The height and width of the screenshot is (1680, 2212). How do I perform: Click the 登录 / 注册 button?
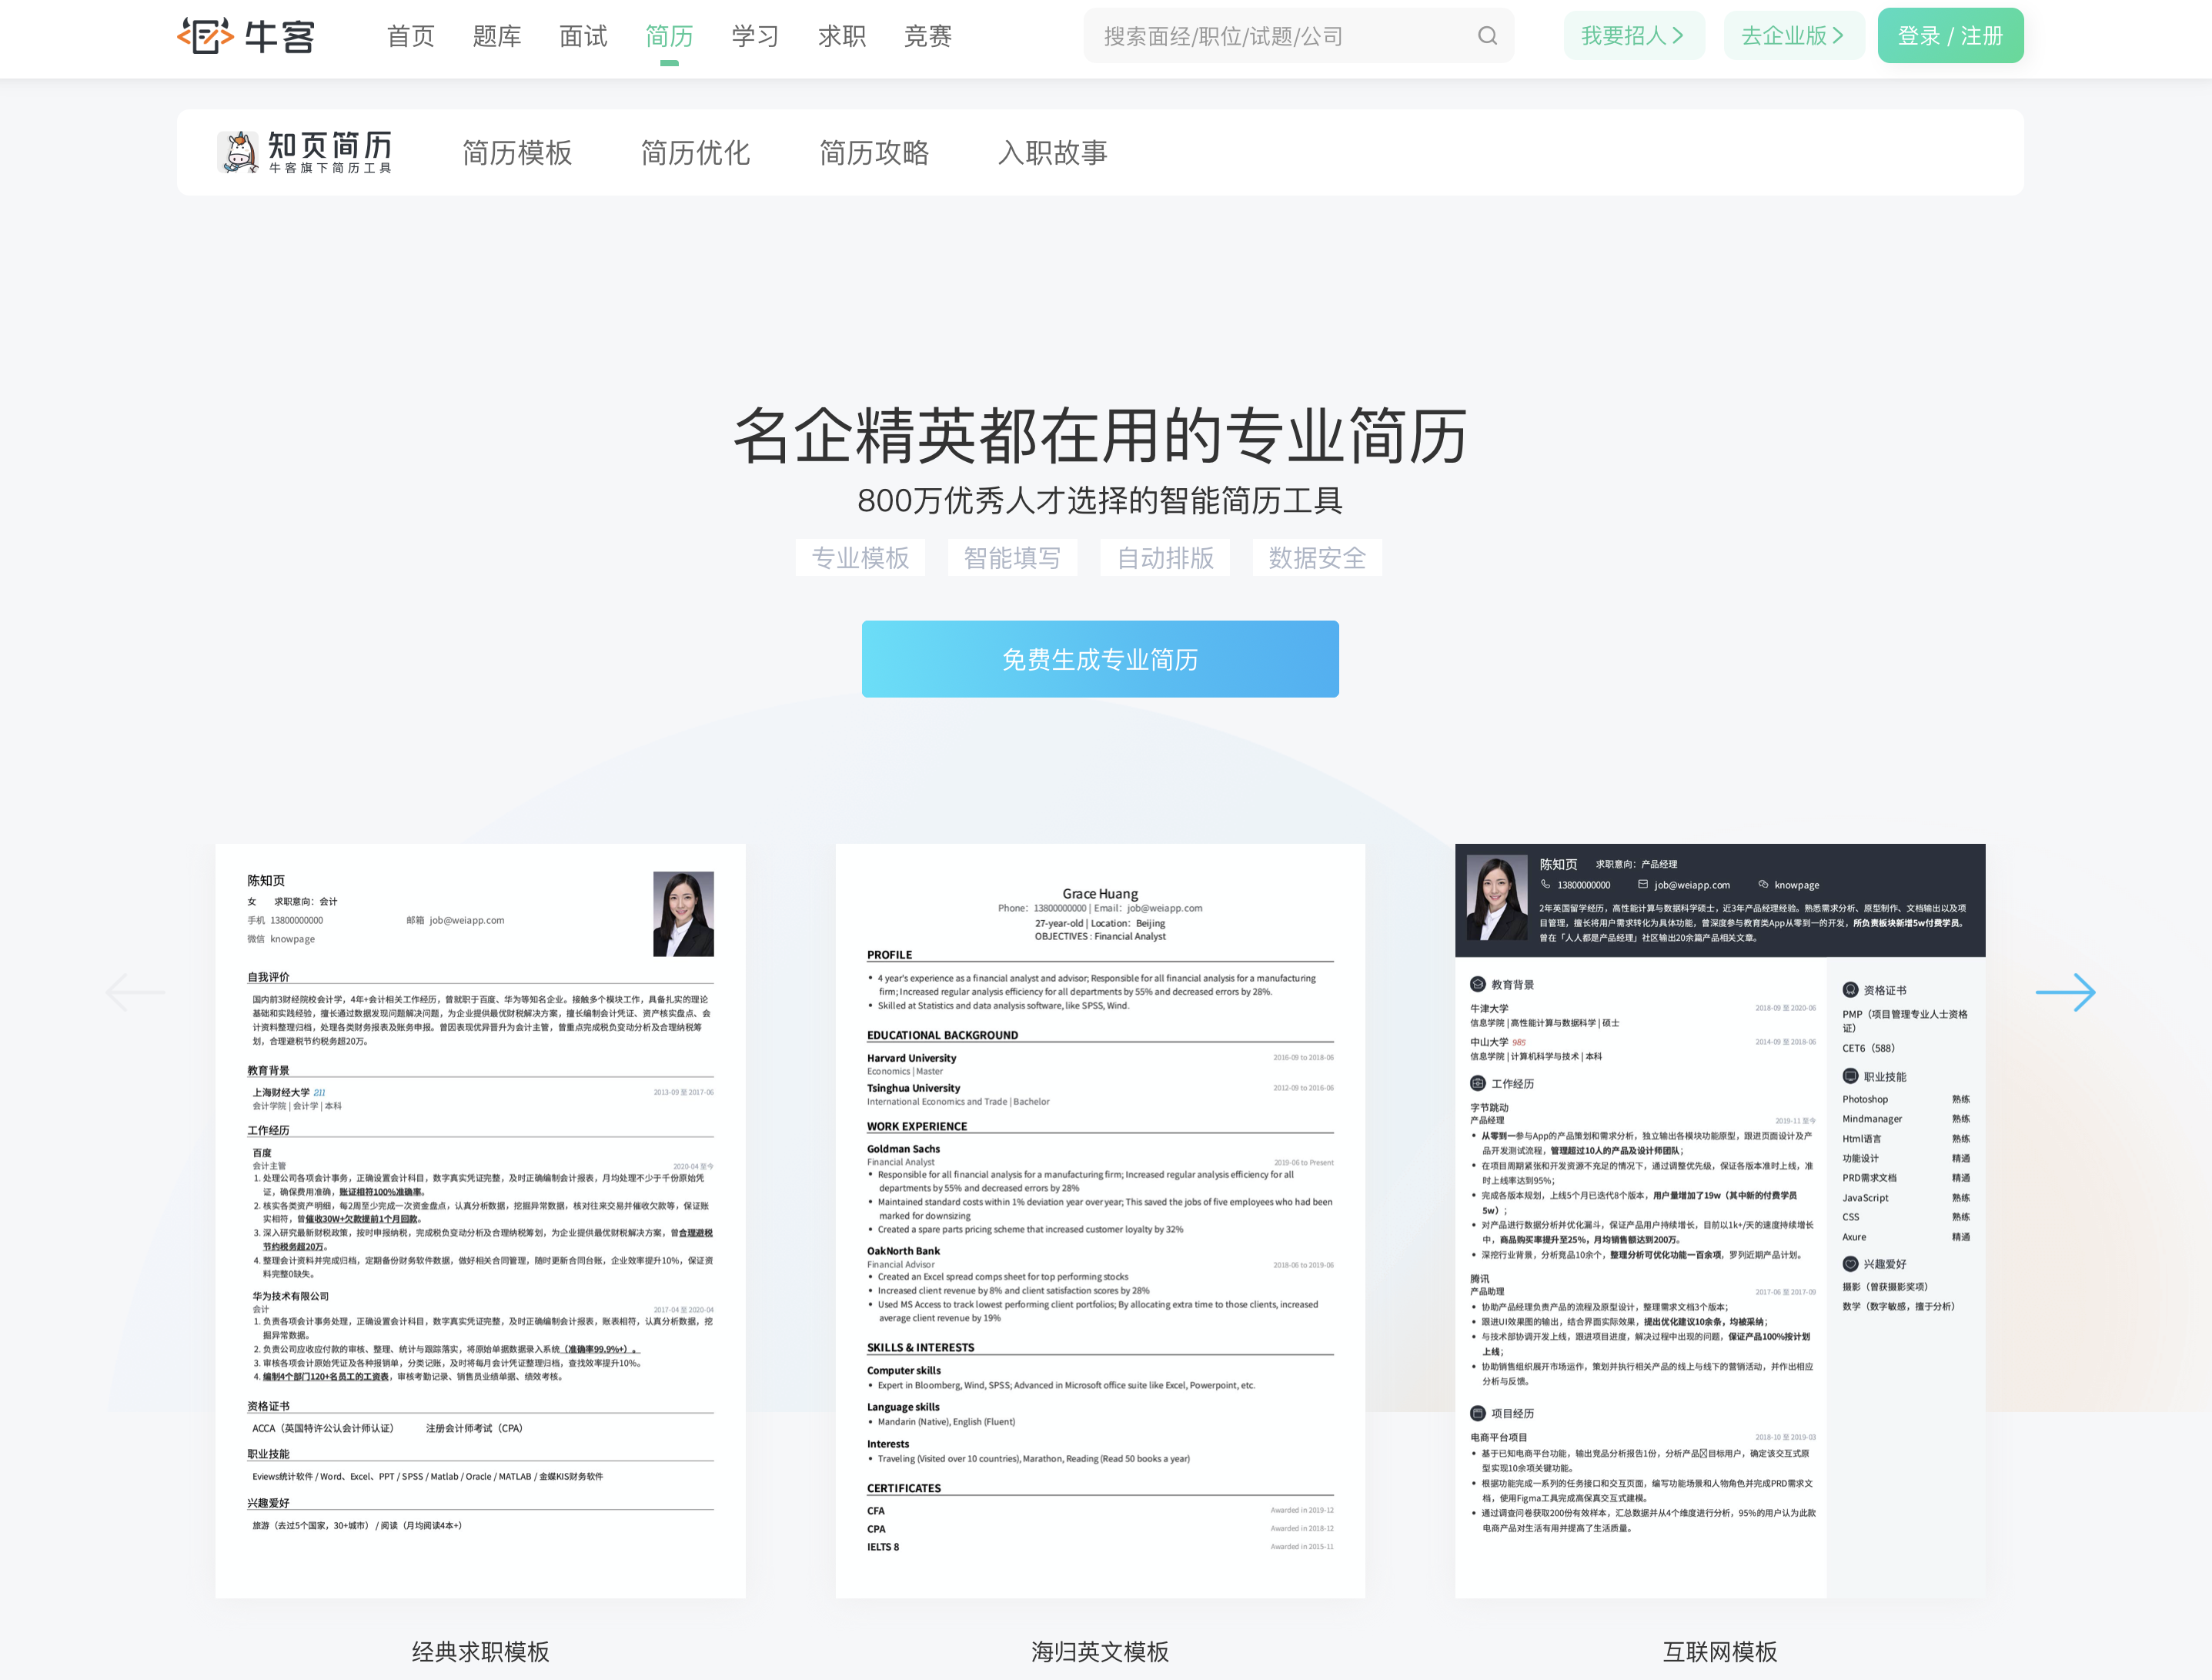pos(1950,36)
